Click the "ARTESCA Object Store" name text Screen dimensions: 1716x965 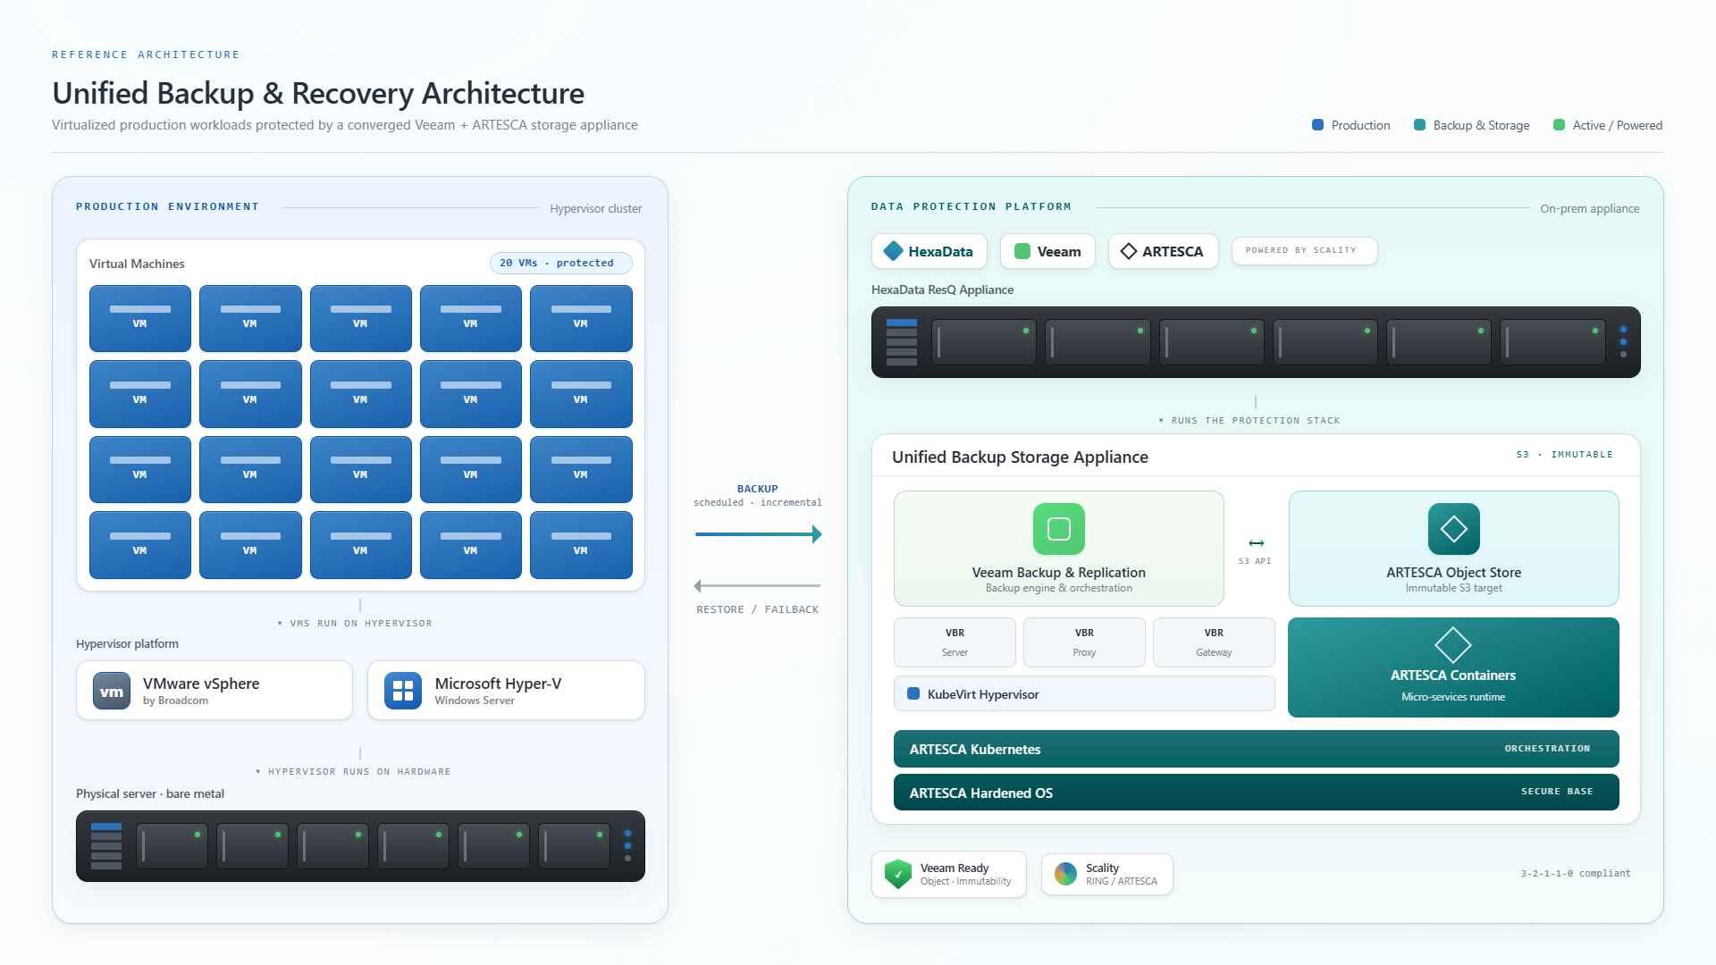1454,572
